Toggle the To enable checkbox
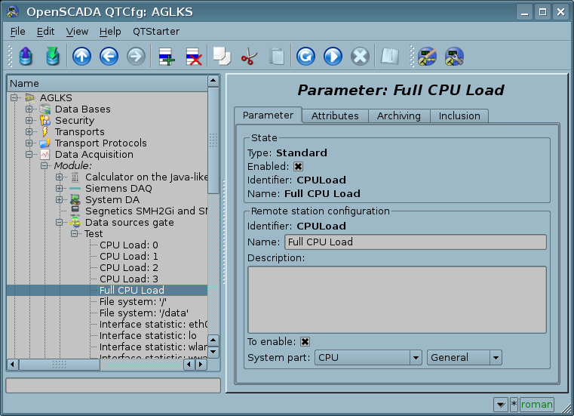This screenshot has width=574, height=416. pos(305,342)
